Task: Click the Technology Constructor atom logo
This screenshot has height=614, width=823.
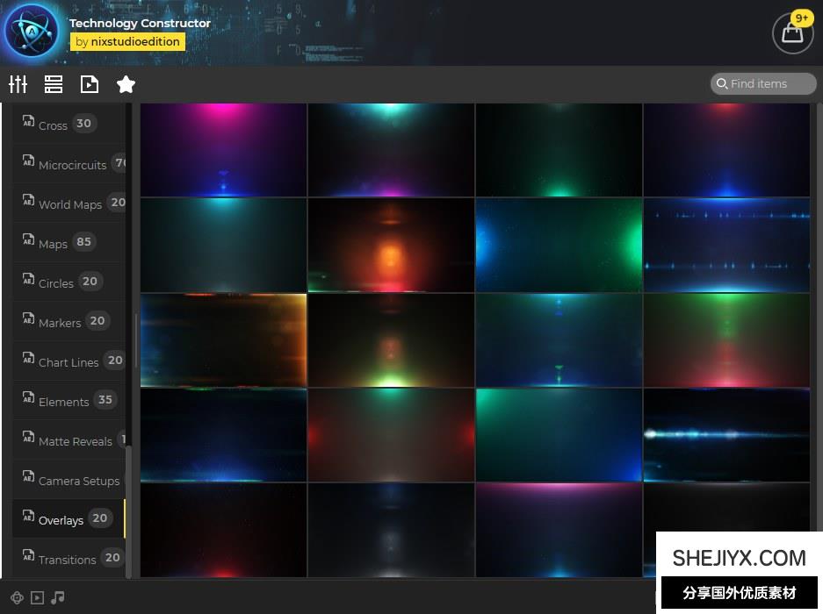Action: 32,32
